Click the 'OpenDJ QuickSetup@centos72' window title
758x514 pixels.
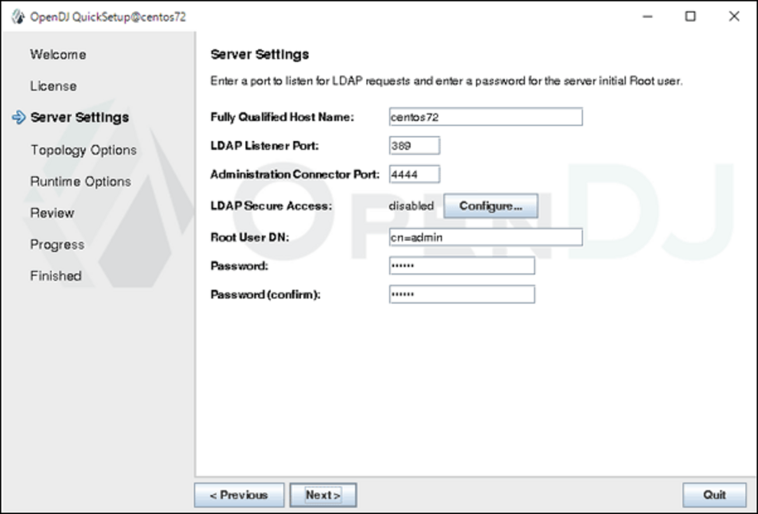point(108,16)
